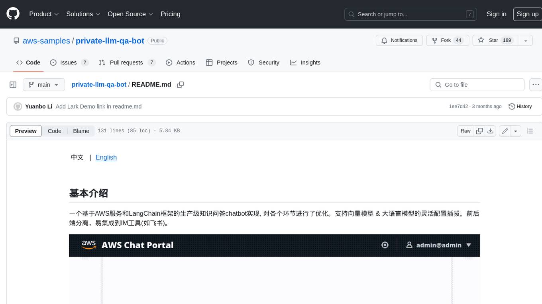Screen dimensions: 542x304
Task: Click the settings gear in AWS Chat Portal image
Action: click(x=385, y=245)
